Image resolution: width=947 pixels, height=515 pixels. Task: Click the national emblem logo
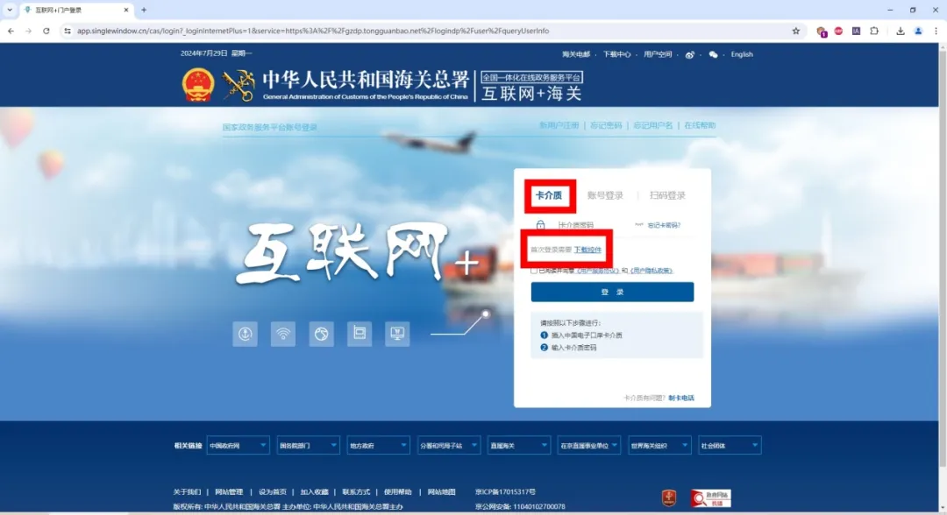coord(198,85)
